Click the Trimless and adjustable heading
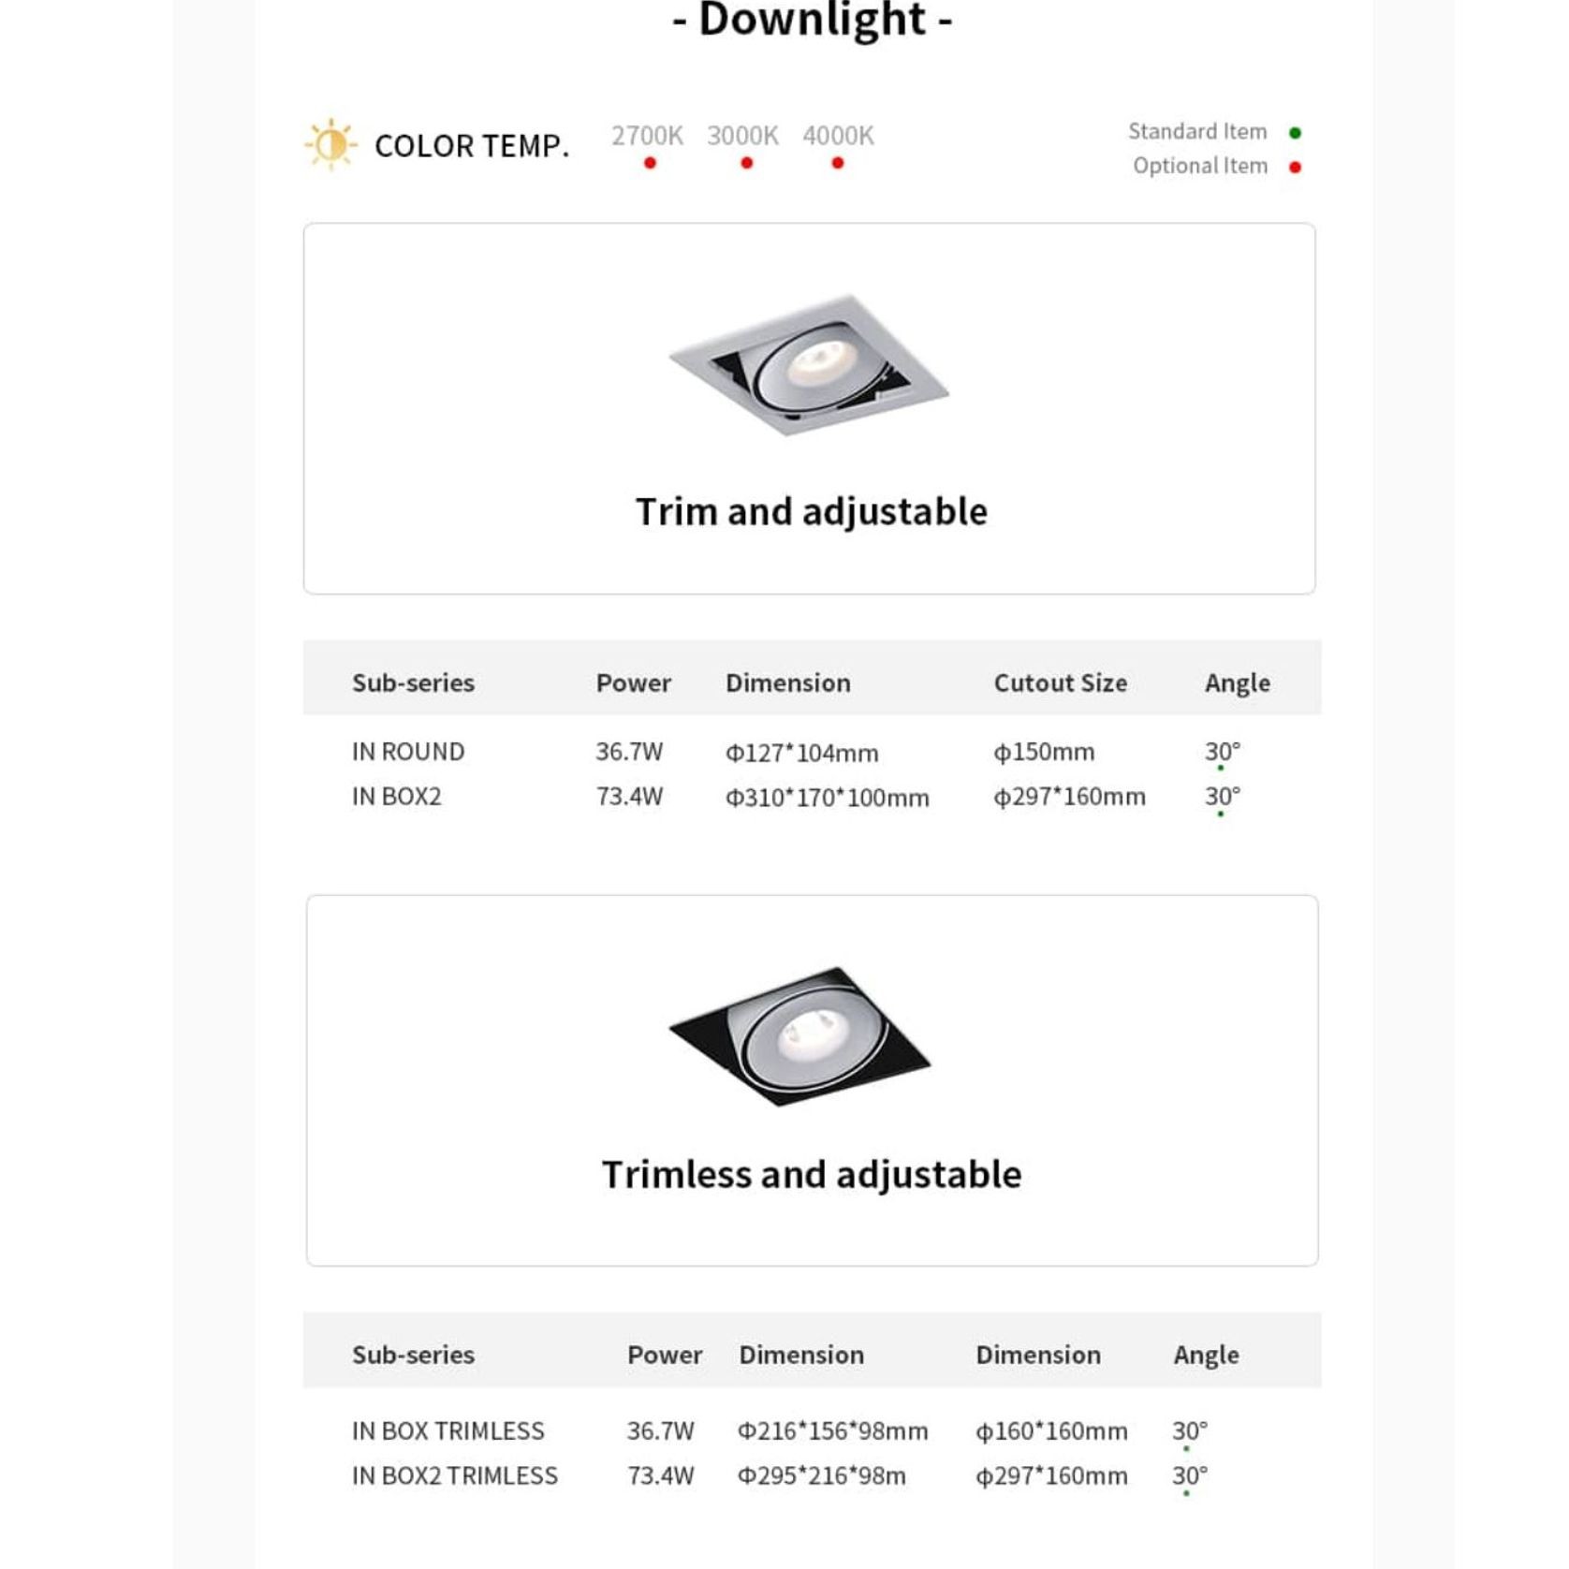 tap(811, 1175)
